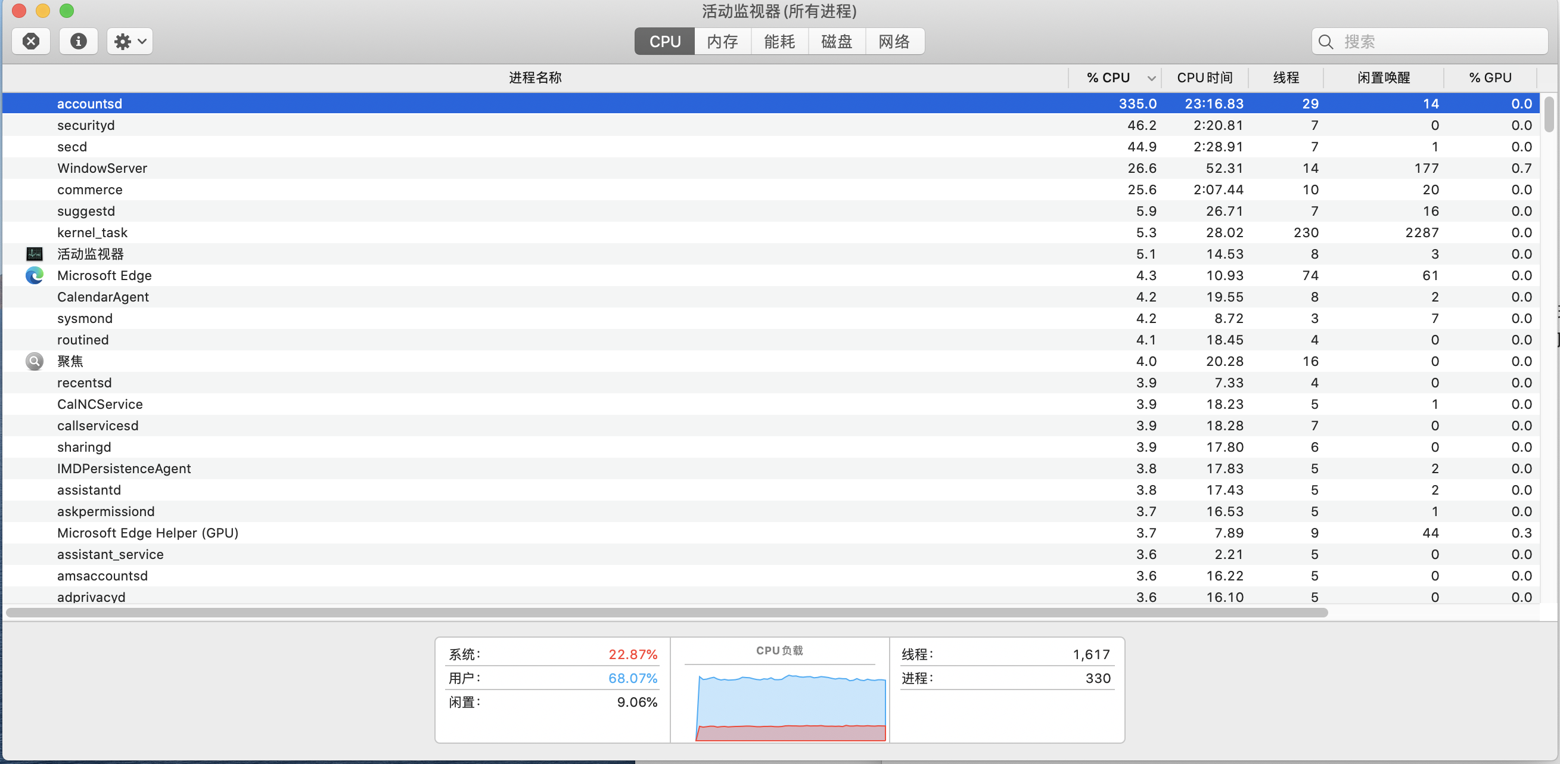This screenshot has height=764, width=1560.
Task: Open the gear actions dropdown menu
Action: point(129,41)
